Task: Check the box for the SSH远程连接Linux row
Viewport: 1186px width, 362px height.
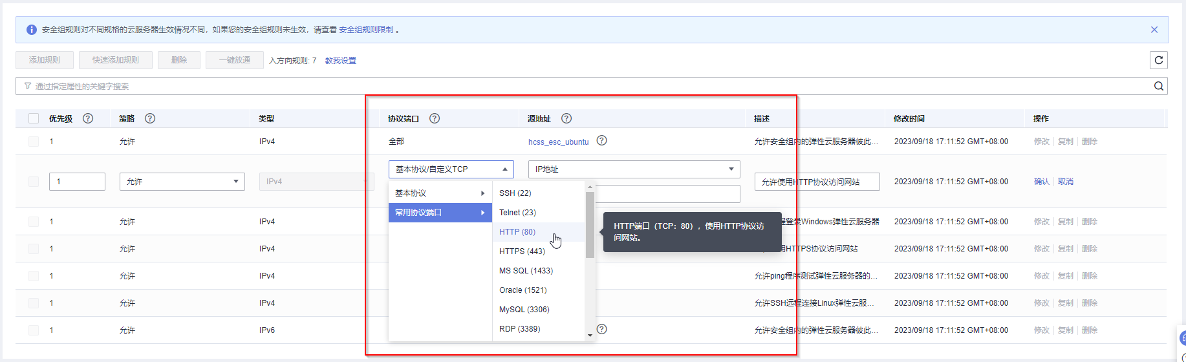Action: 34,303
